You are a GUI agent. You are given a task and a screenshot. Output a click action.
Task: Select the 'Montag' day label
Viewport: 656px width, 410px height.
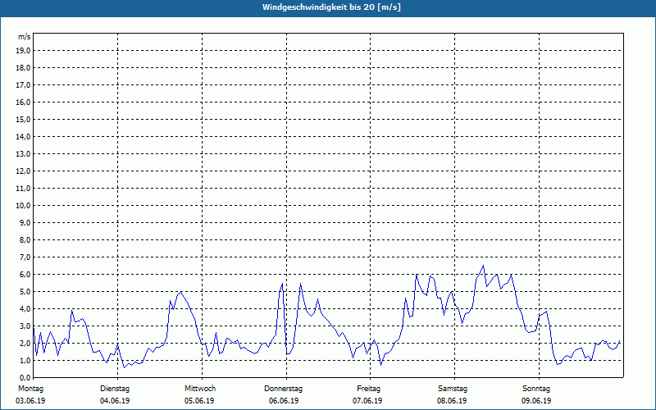pyautogui.click(x=30, y=389)
